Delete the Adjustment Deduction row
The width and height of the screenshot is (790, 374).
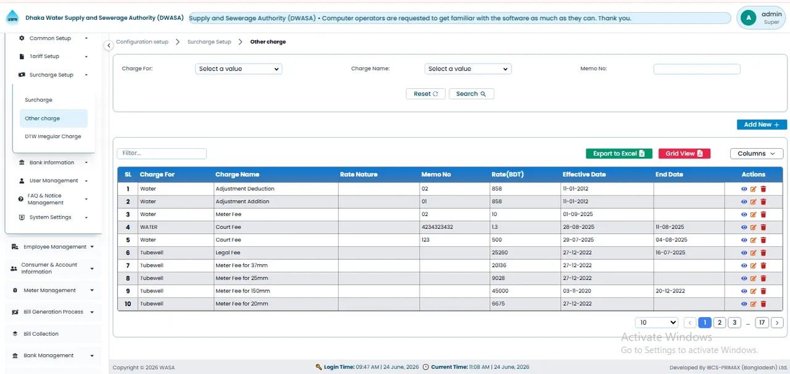click(763, 189)
